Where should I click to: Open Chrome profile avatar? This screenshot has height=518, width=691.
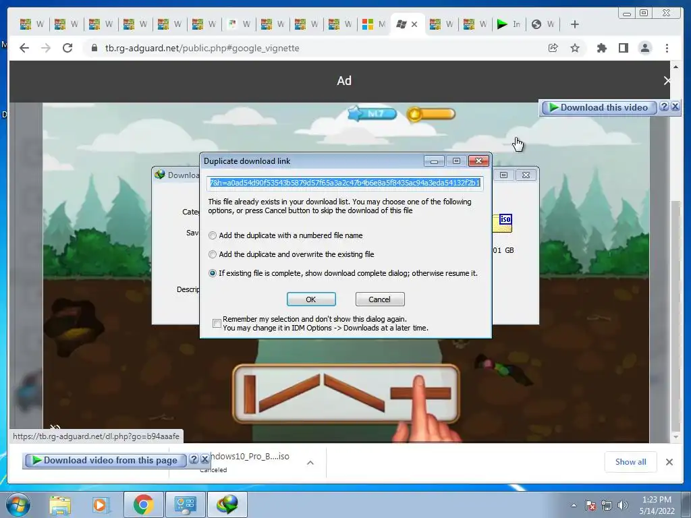[645, 48]
